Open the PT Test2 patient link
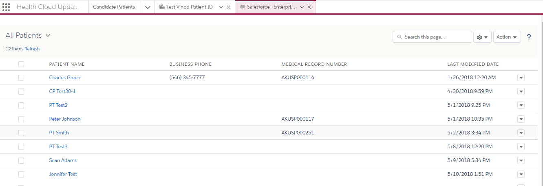 (x=58, y=105)
